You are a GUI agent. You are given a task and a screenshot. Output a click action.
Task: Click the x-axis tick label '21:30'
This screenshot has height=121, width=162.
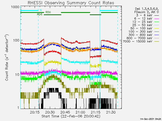111,112
